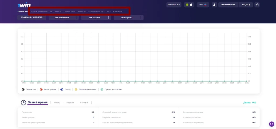Open the date range field 01.04.2025 - 01.05.2025
This screenshot has height=129, width=276.
tap(32, 18)
